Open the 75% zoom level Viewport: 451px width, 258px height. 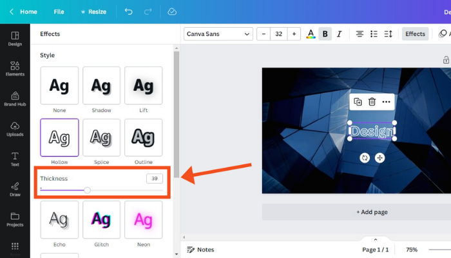[x=412, y=250]
